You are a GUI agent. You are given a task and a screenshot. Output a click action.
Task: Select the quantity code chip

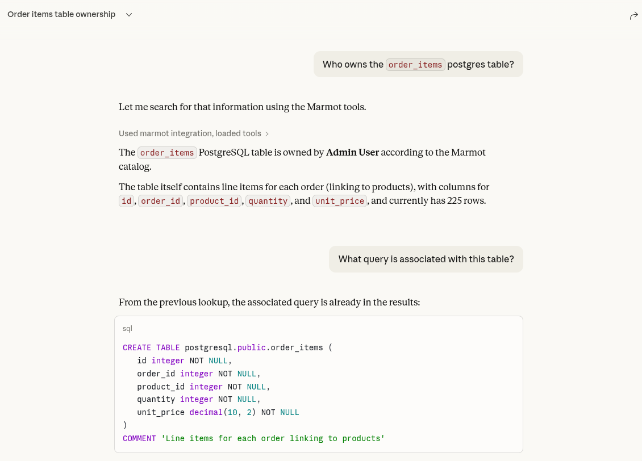tap(268, 200)
